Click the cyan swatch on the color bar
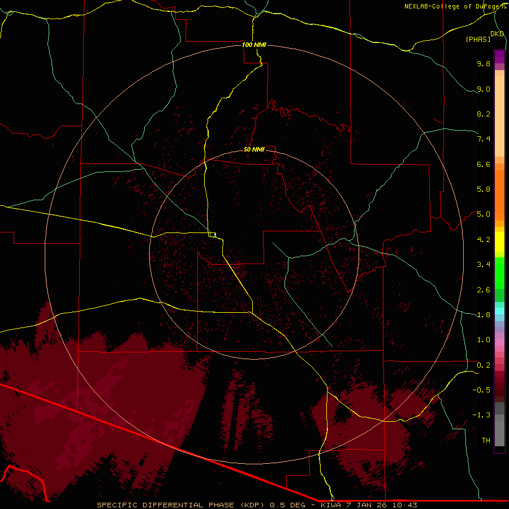Screen dimensions: 509x509 tap(499, 311)
